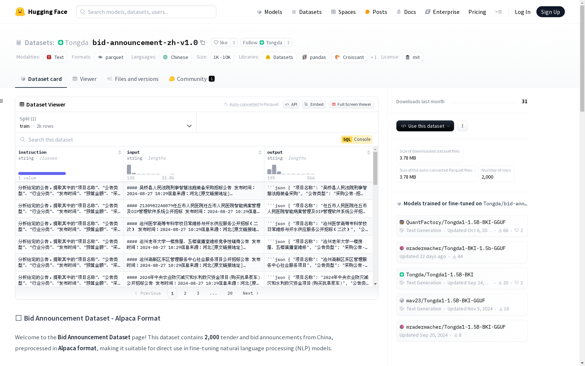Open the Datasets nav item
This screenshot has height=366, width=585.
pyautogui.click(x=306, y=12)
